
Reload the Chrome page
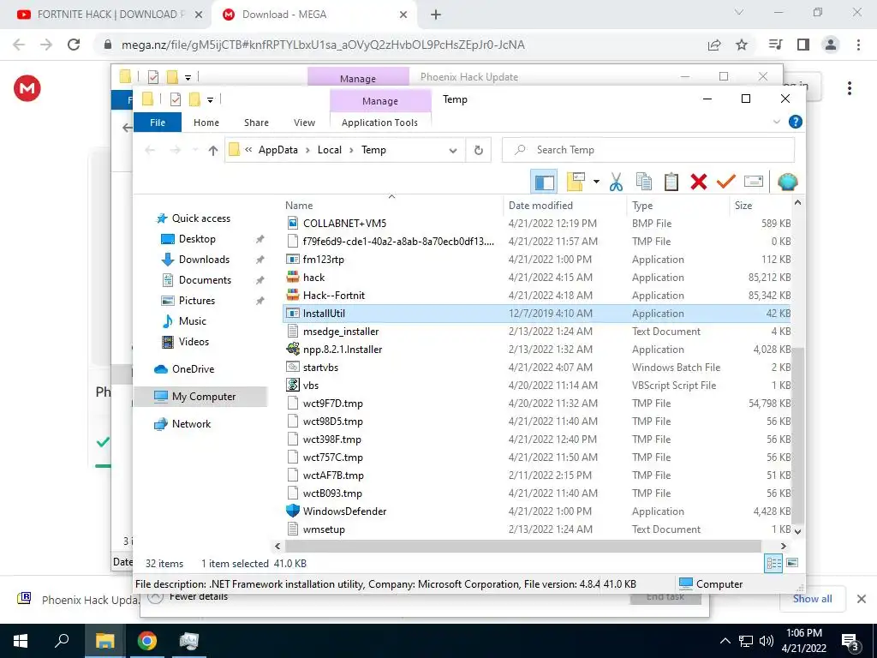pyautogui.click(x=74, y=45)
